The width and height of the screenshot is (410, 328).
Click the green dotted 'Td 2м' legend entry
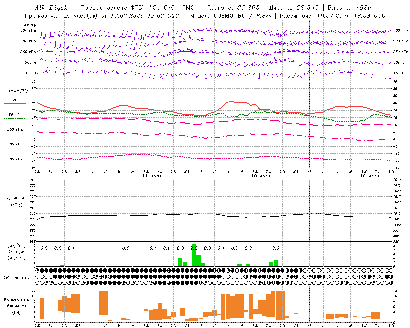pyautogui.click(x=15, y=116)
